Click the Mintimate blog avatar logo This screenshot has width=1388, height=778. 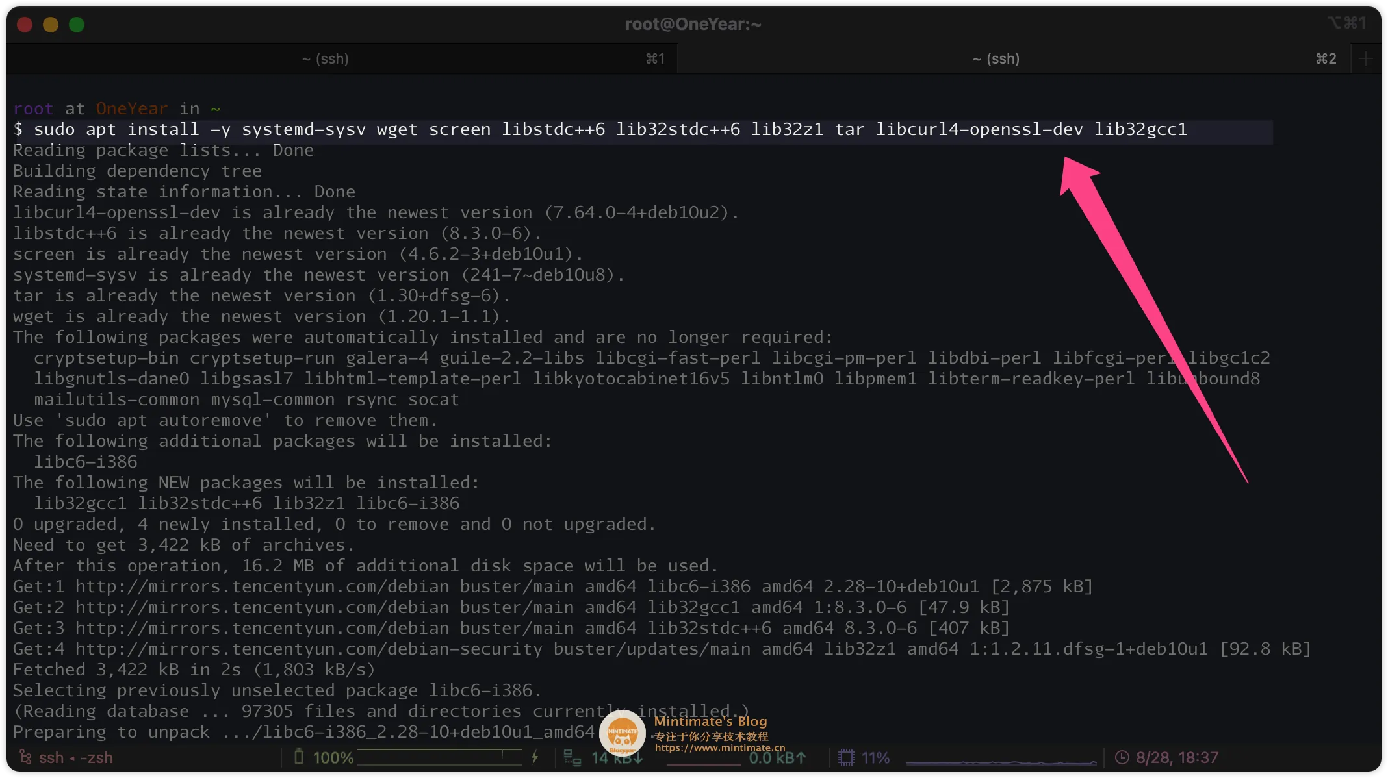coord(622,734)
